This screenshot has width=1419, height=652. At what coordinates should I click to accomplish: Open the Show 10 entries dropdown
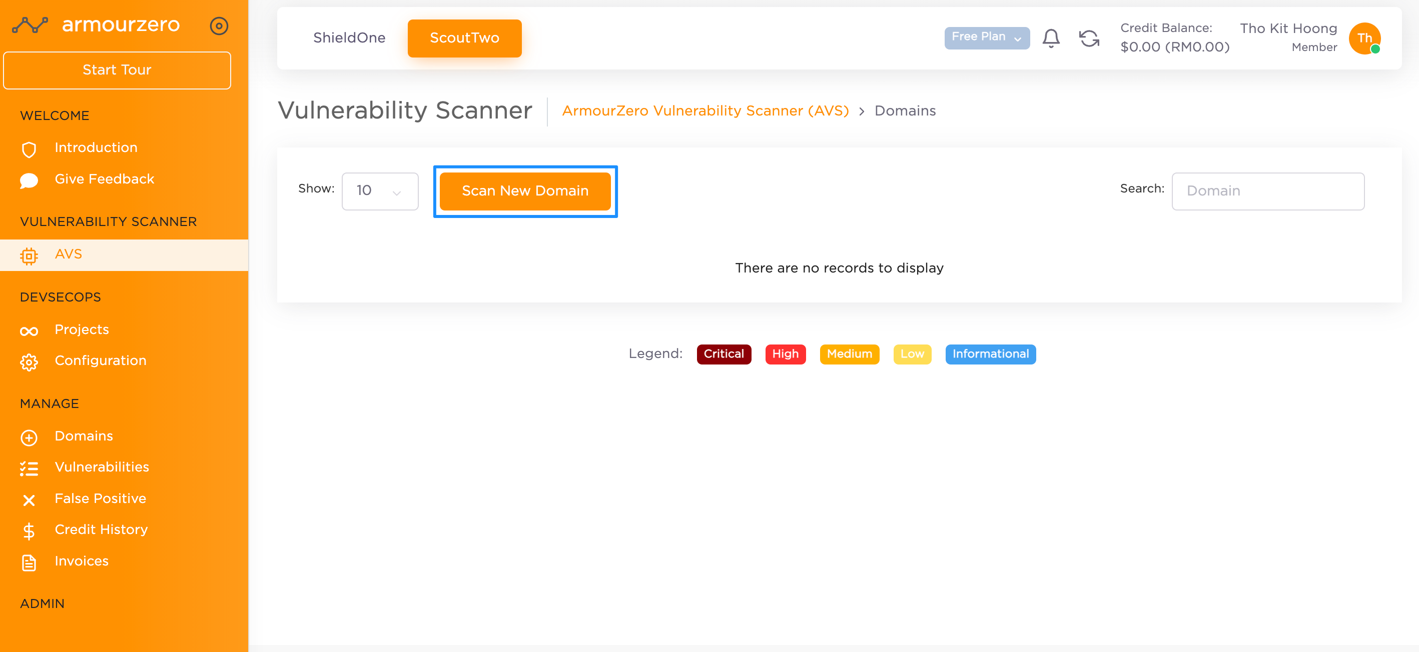coord(380,191)
